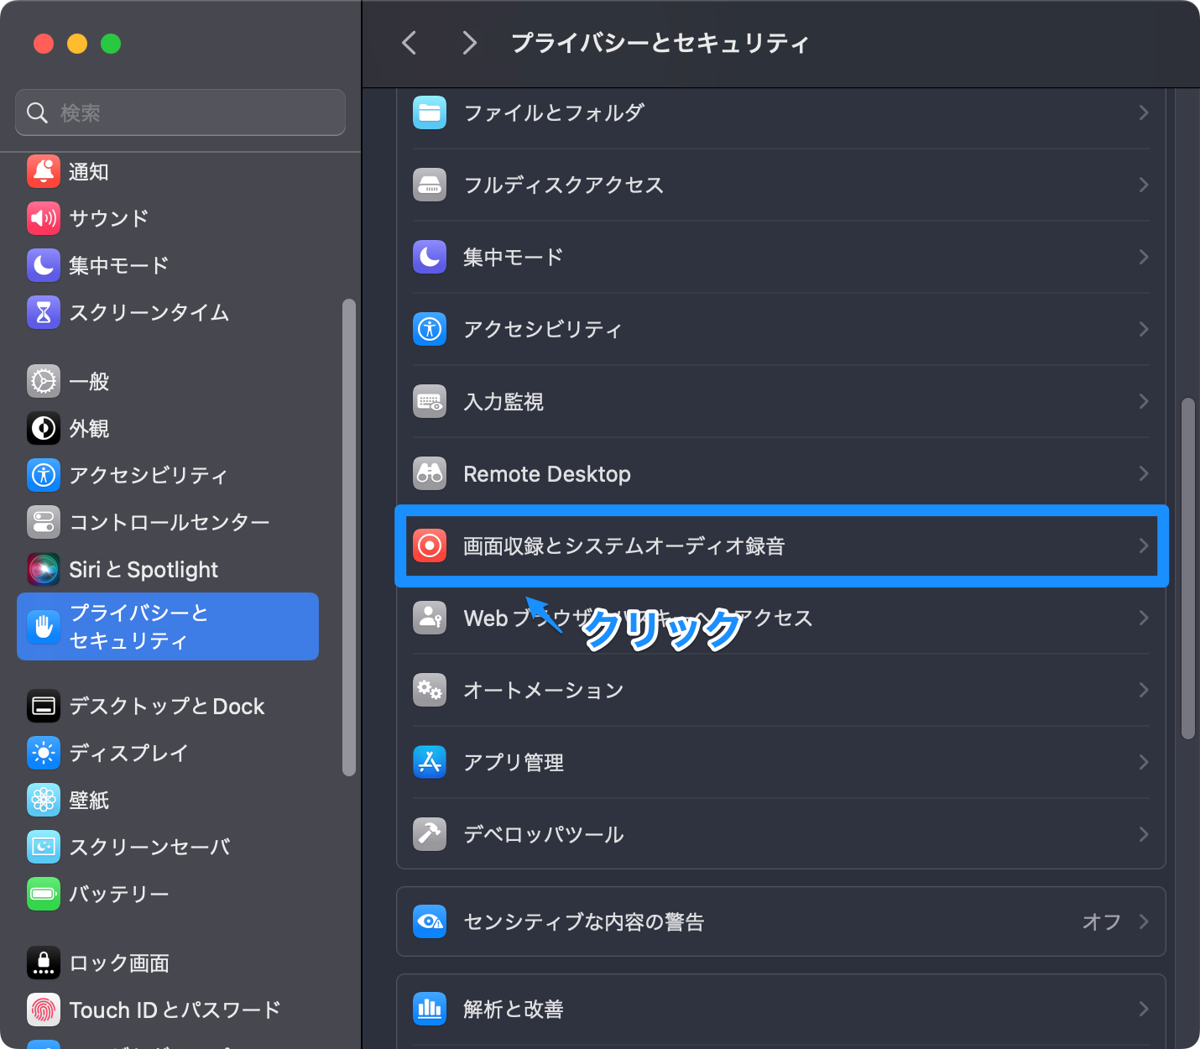
Task: Click the Appearance (外観) icon in the sidebar
Action: click(44, 428)
